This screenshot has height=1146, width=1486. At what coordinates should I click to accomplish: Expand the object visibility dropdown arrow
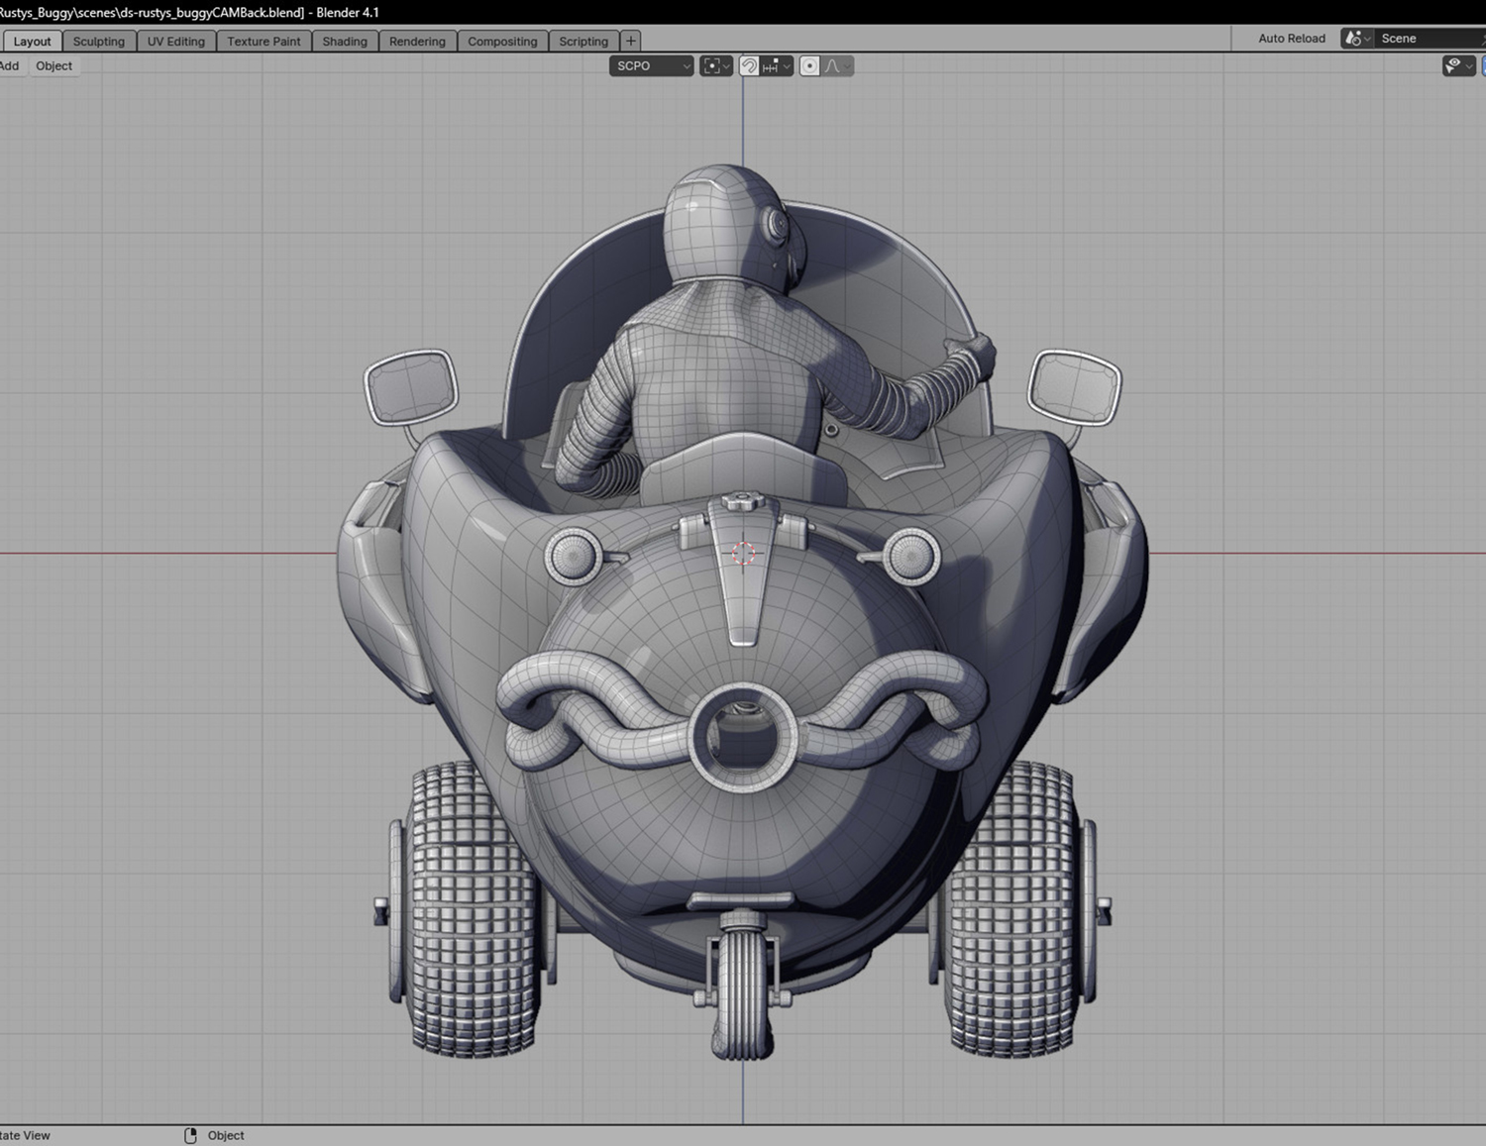point(1469,66)
